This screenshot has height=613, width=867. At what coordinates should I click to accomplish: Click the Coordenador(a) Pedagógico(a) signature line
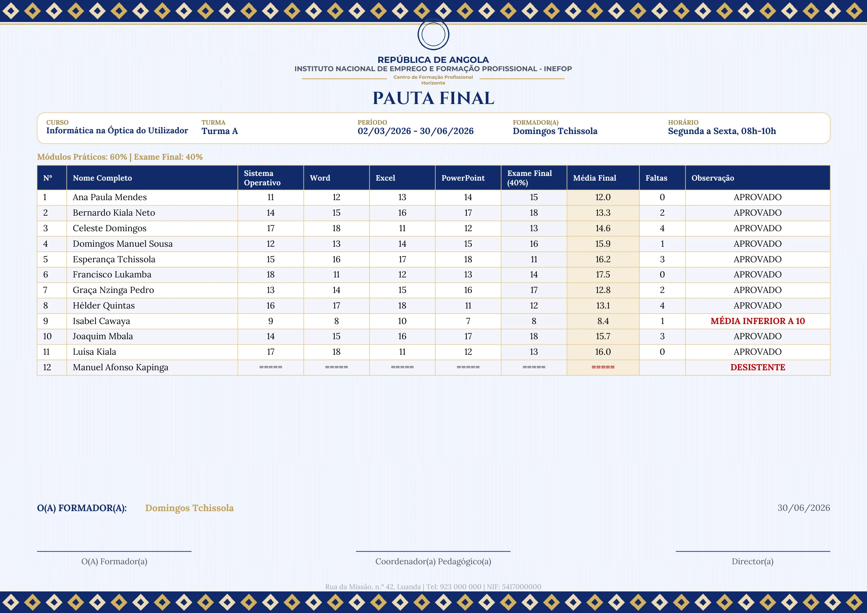coord(433,552)
